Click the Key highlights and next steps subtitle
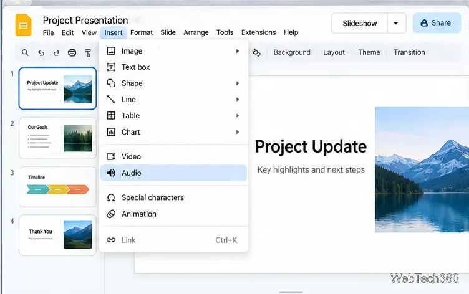Image resolution: width=469 pixels, height=294 pixels. (x=311, y=169)
